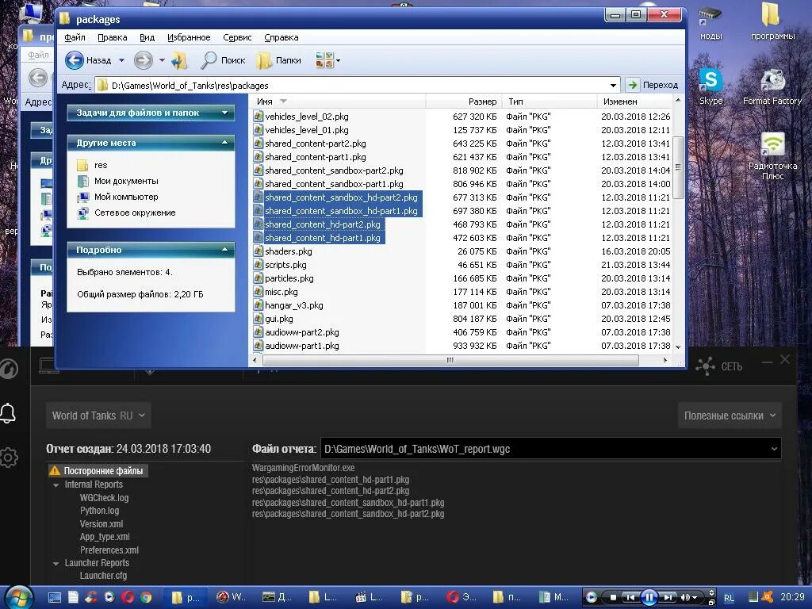Viewport: 812px width, 609px height.
Task: Select audioww-part1.pkg file icon
Action: point(258,346)
